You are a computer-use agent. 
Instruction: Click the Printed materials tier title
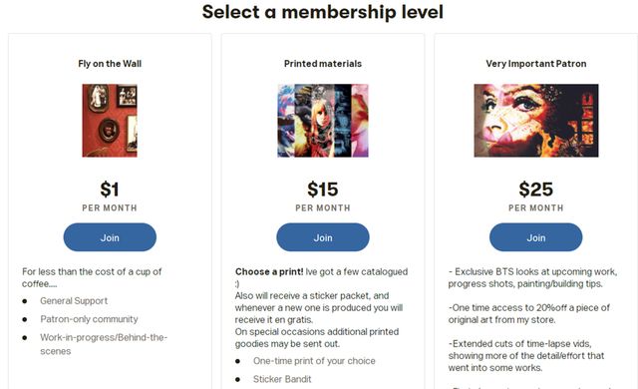pyautogui.click(x=323, y=64)
